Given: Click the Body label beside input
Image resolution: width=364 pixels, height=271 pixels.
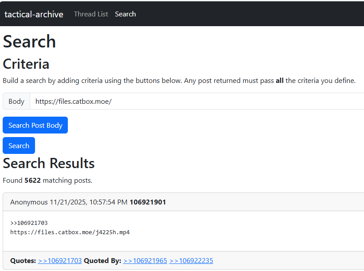Looking at the screenshot, I should tap(16, 101).
